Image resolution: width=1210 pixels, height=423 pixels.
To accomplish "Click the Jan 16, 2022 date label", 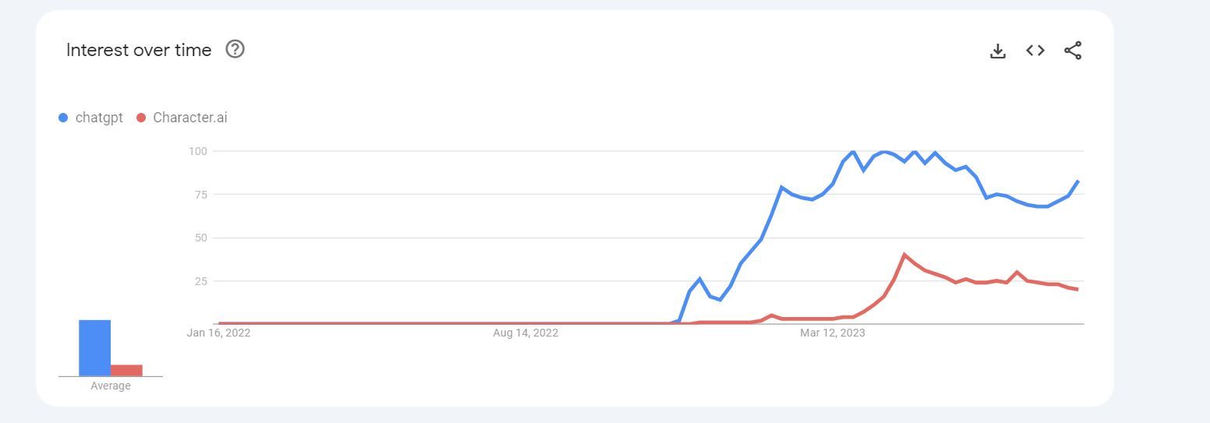I will click(x=218, y=333).
